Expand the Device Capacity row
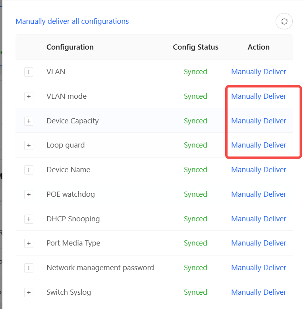305x309 pixels. click(x=29, y=121)
